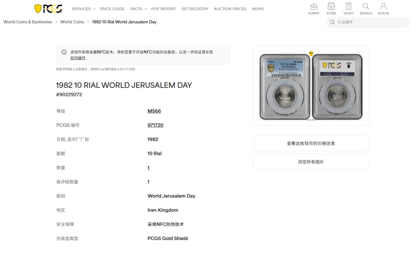Open the NEWS section from the navigation

(258, 9)
